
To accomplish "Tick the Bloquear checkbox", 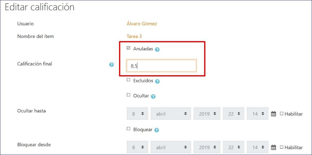I will 129,129.
